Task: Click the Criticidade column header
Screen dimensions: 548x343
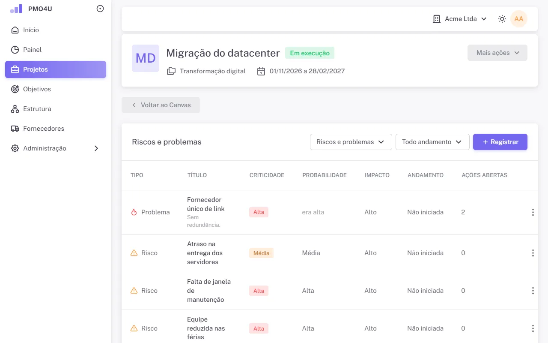Action: 267,175
